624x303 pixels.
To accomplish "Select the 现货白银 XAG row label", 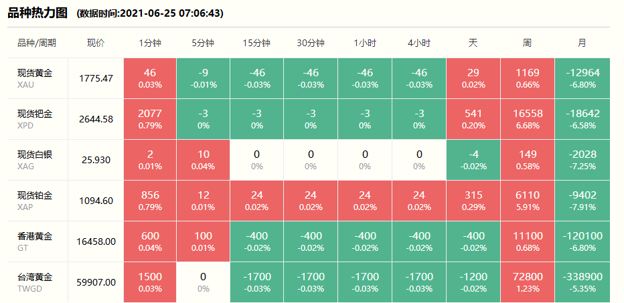I will (x=35, y=159).
